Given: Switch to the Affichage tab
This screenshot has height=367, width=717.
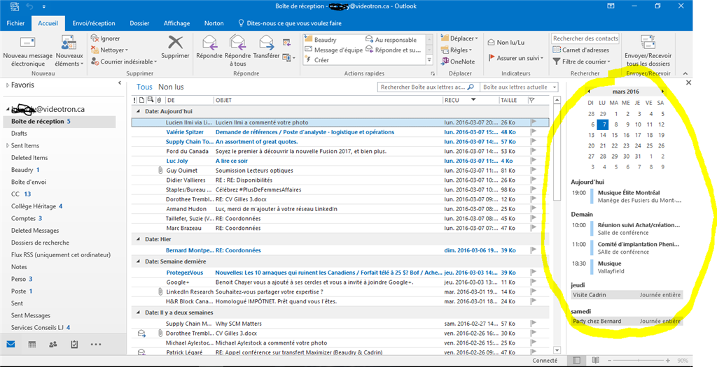Looking at the screenshot, I should 176,23.
